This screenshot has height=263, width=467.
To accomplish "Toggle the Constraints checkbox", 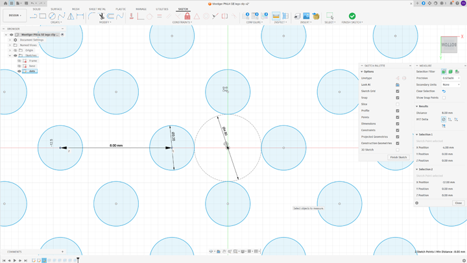I will click(x=398, y=131).
